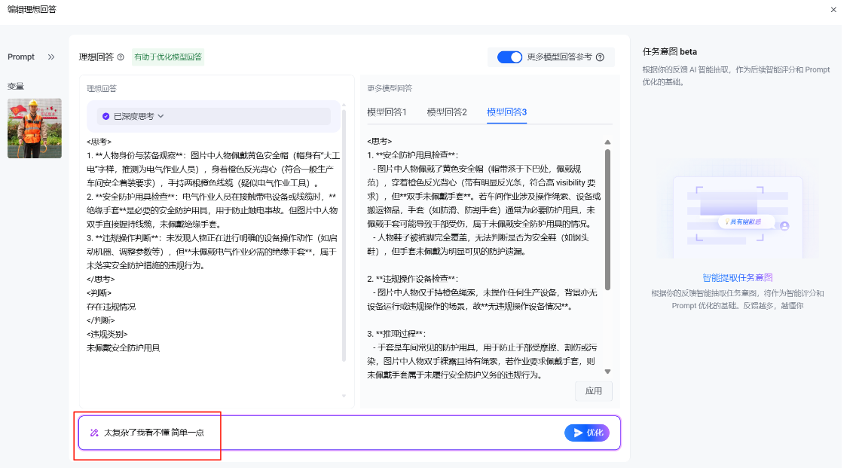Click the Prompt label
Image resolution: width=856 pixels, height=468 pixels.
pyautogui.click(x=21, y=57)
